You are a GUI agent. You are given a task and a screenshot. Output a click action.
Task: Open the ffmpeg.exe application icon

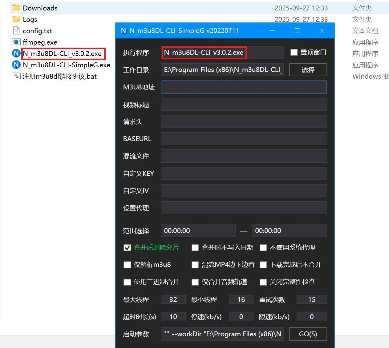16,42
